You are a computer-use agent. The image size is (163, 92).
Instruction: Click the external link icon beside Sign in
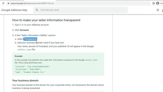point(23,25)
